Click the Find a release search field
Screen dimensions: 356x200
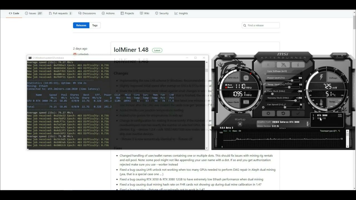pos(261,25)
